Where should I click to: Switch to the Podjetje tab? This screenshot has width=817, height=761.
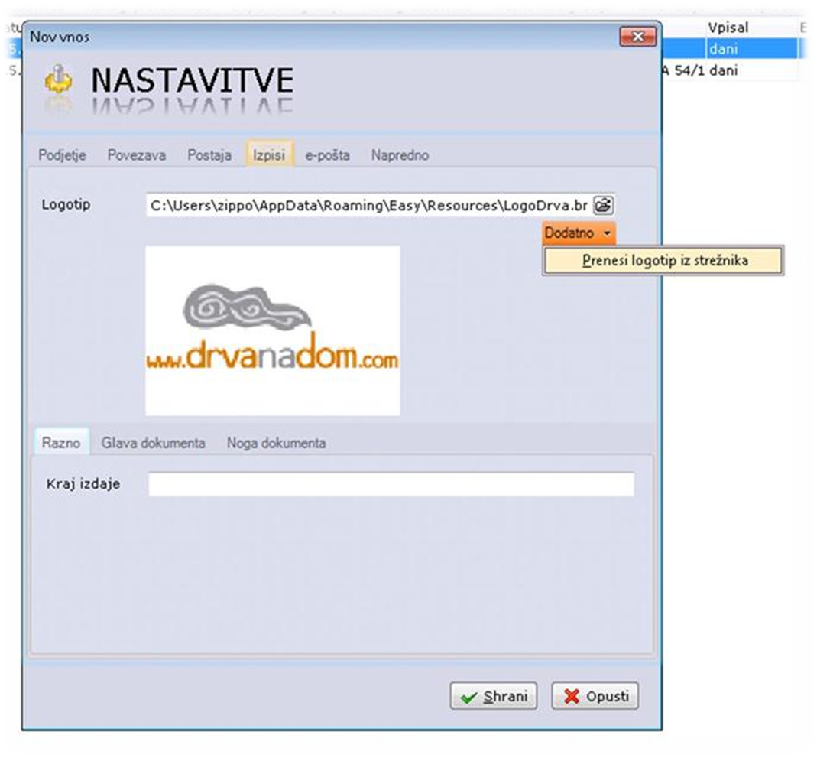[62, 155]
